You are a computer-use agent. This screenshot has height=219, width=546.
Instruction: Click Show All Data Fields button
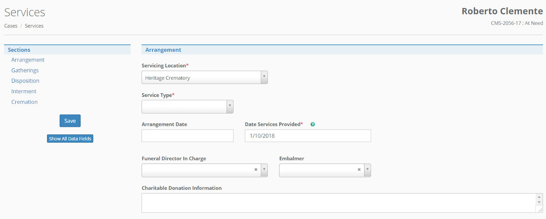pos(70,139)
